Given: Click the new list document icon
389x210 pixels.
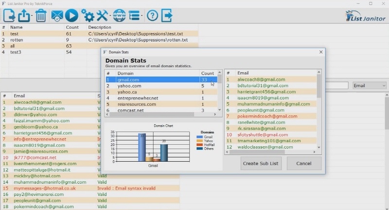Looking at the screenshot, I should pyautogui.click(x=9, y=16).
